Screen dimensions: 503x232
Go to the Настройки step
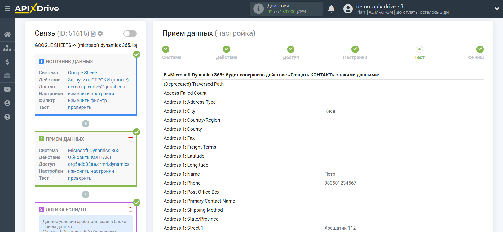[355, 49]
